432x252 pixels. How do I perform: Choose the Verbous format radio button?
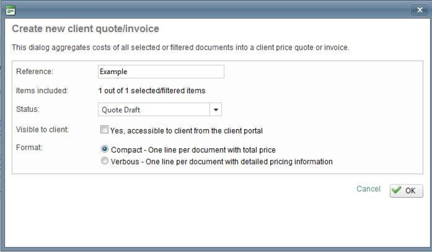(105, 162)
